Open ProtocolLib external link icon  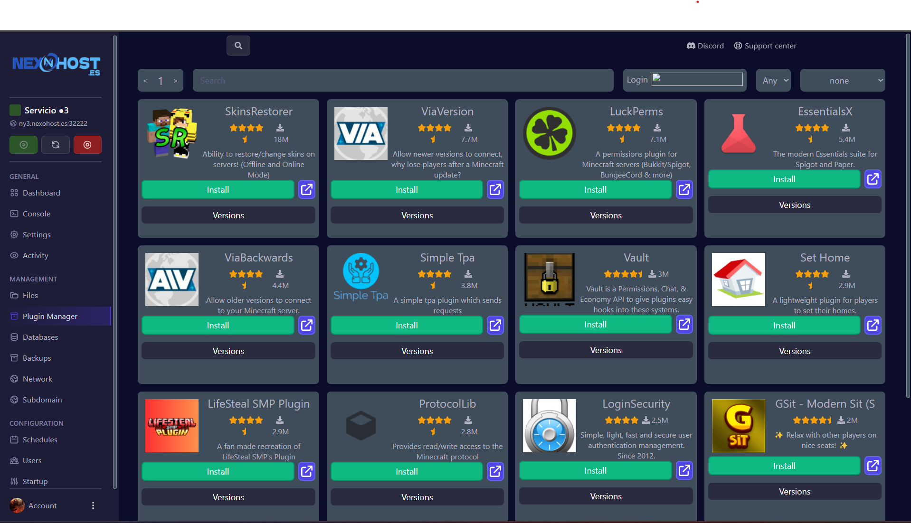[x=495, y=471]
